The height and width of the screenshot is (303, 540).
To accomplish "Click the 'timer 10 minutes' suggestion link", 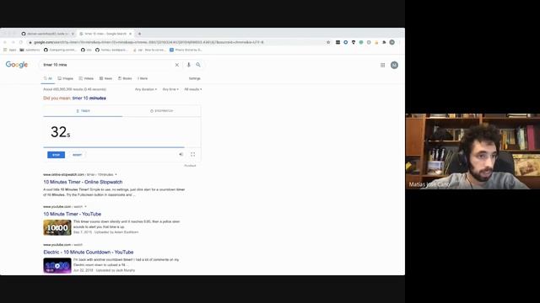I will point(89,98).
